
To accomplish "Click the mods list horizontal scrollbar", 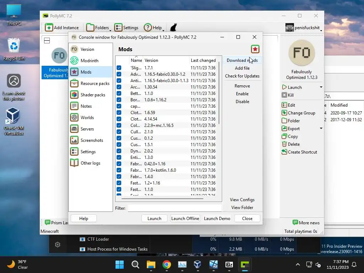I will click(x=162, y=199).
